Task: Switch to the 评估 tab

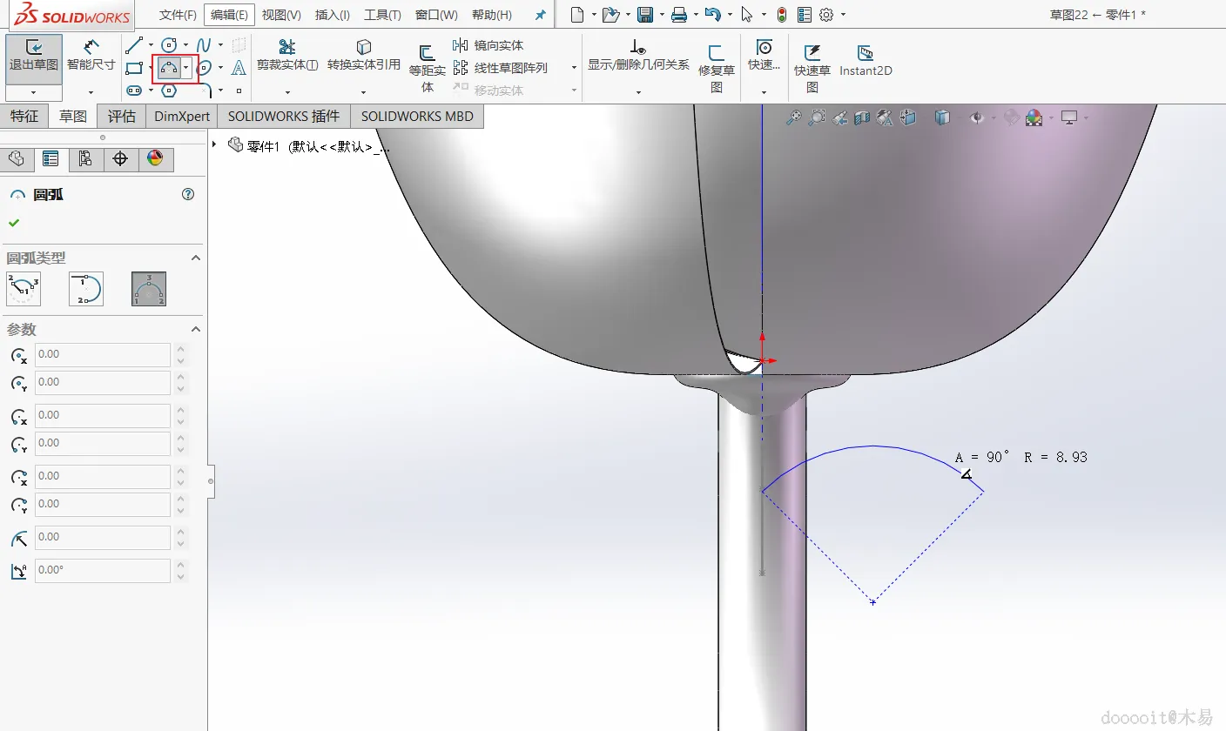Action: [122, 117]
